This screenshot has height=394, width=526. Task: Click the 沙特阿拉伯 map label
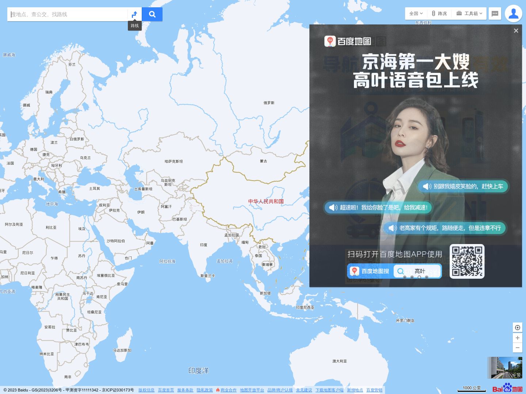(x=116, y=241)
